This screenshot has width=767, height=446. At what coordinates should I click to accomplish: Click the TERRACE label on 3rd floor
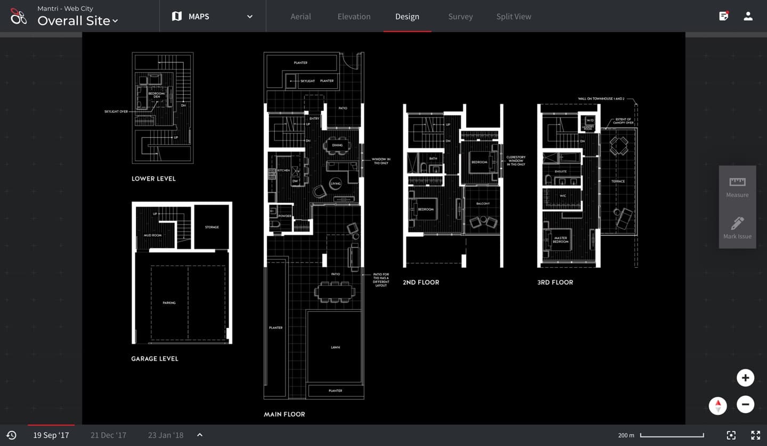click(x=618, y=181)
